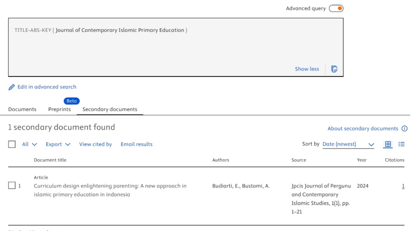Click the pencil edit icon
This screenshot has width=413, height=231.
tap(12, 87)
